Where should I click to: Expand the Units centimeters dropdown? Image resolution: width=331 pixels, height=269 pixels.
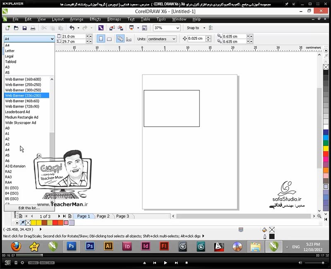coord(174,39)
